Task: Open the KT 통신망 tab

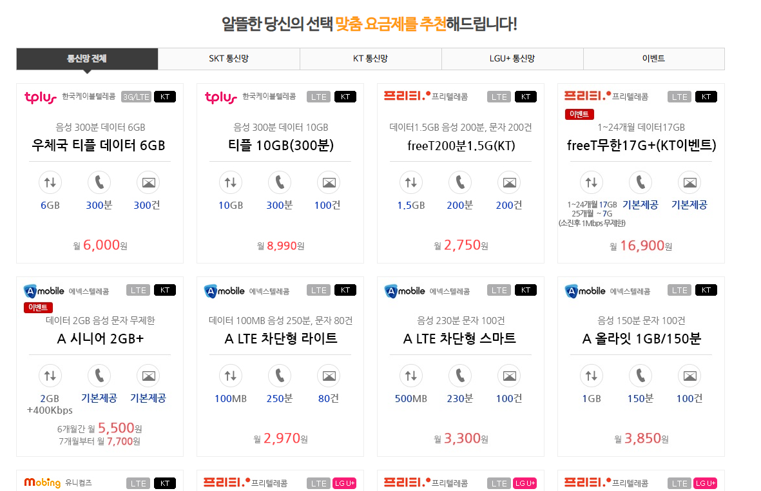Action: tap(371, 59)
